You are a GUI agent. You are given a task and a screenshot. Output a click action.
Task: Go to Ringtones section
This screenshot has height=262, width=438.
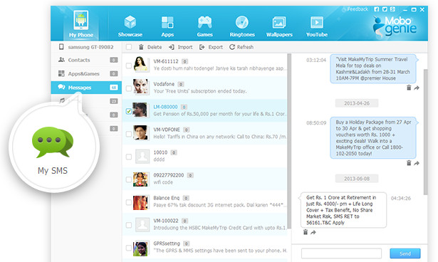tap(242, 26)
